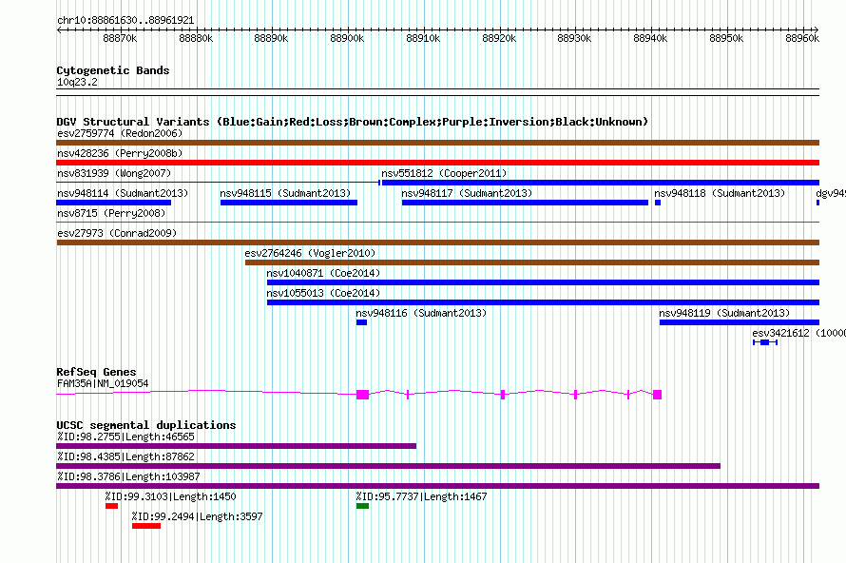Click the DGV Structural Variants track title
Image resolution: width=846 pixels, height=563 pixels.
coord(352,122)
